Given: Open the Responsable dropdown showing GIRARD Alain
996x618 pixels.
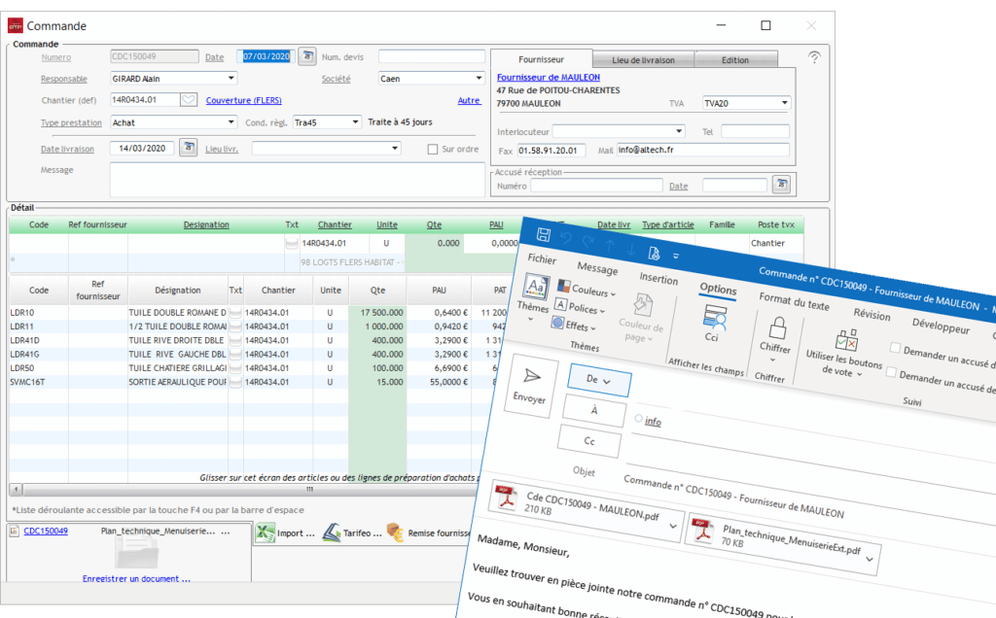Looking at the screenshot, I should [x=231, y=78].
